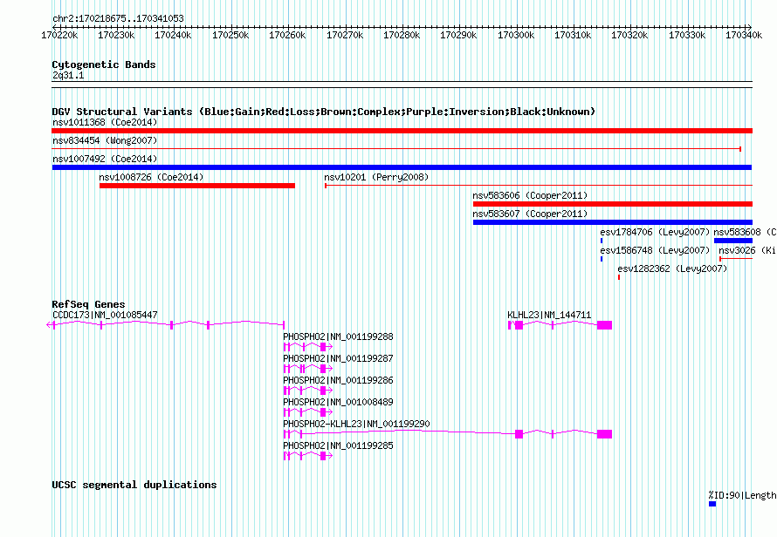This screenshot has width=777, height=537.
Task: Open the KLHL23|NM_144711 gene label
Action: click(x=549, y=315)
